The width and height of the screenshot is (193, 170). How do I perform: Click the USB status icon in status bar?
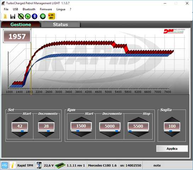pos(5,165)
